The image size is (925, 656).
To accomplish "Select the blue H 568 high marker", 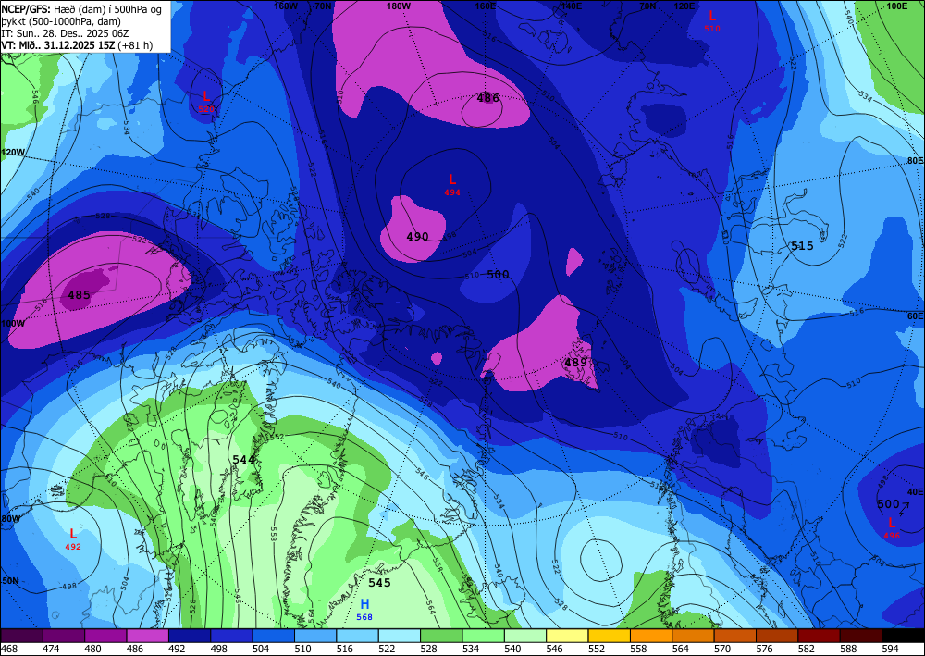I will 364,610.
